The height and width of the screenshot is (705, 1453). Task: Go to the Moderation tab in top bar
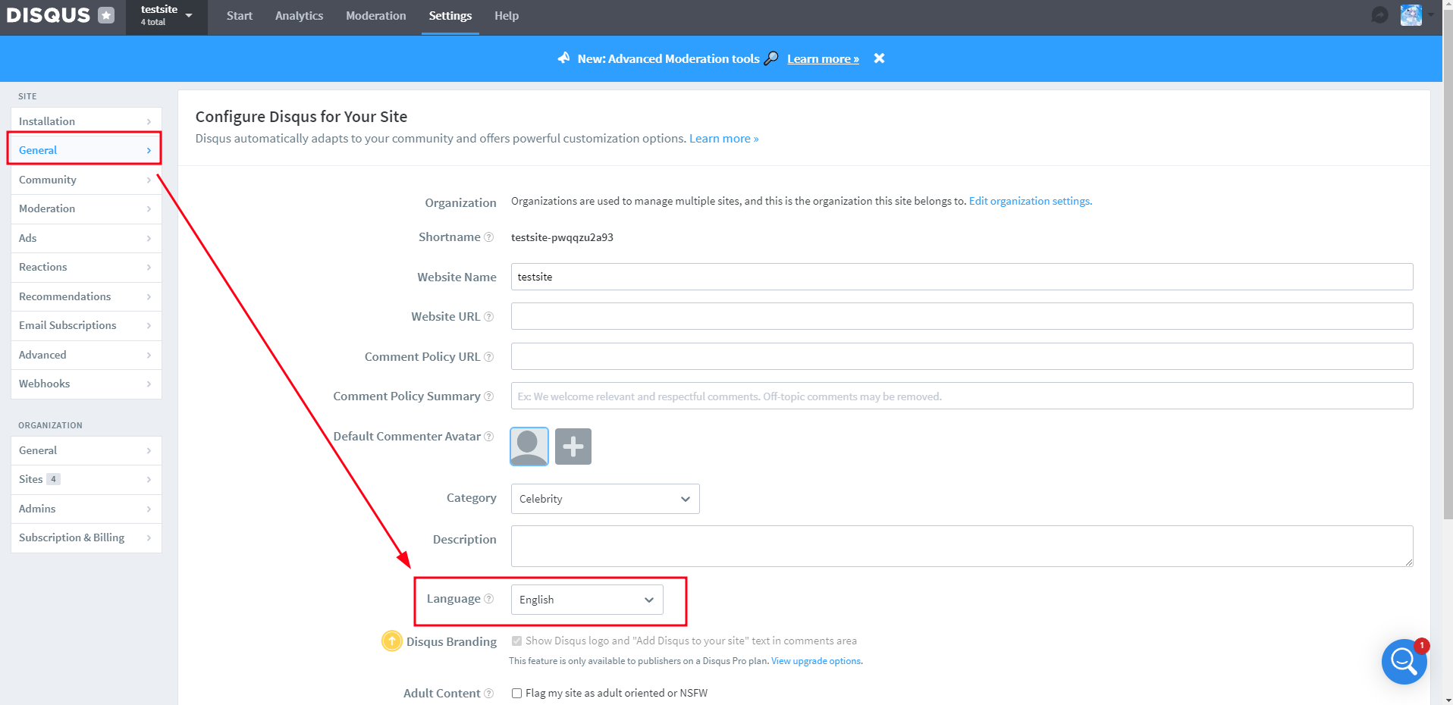376,16
